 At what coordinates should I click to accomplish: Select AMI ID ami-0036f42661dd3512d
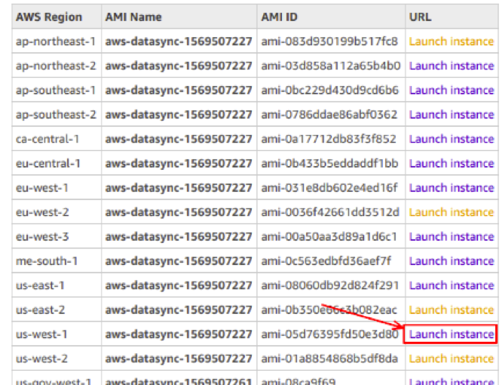(x=330, y=212)
